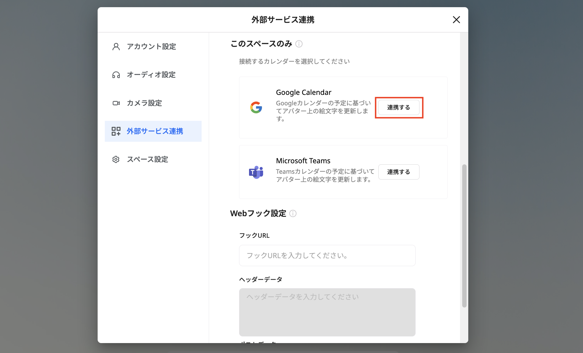583x353 pixels.
Task: Click the account person icon
Action: (x=116, y=47)
